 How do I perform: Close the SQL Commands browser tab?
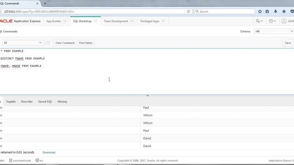point(37,3)
